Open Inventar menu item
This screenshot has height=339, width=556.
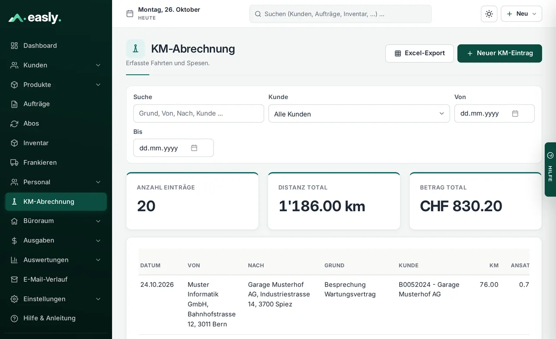[x=56, y=143]
